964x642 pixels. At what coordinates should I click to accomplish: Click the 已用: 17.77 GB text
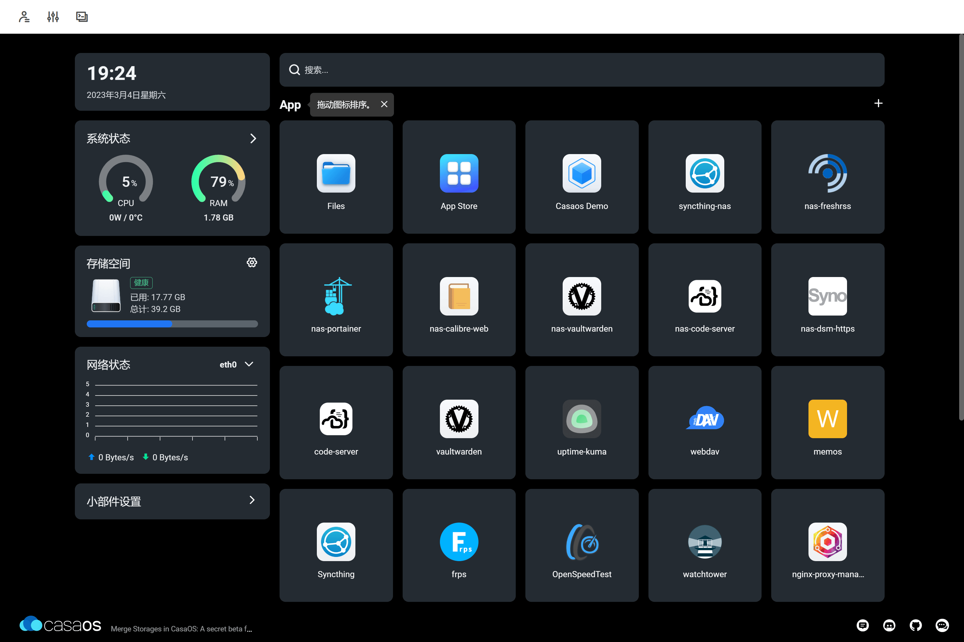point(157,297)
